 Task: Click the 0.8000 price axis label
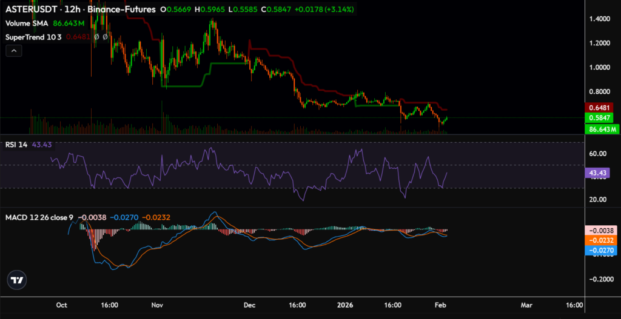pyautogui.click(x=600, y=91)
